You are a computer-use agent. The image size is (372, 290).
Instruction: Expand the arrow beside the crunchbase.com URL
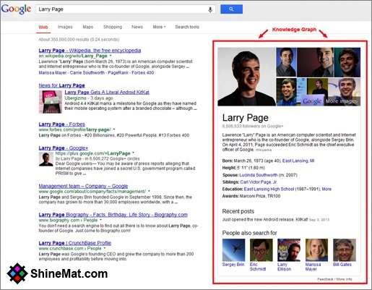coord(105,248)
